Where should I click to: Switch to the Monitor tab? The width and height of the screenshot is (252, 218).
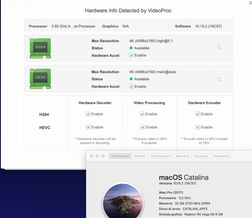[140, 156]
